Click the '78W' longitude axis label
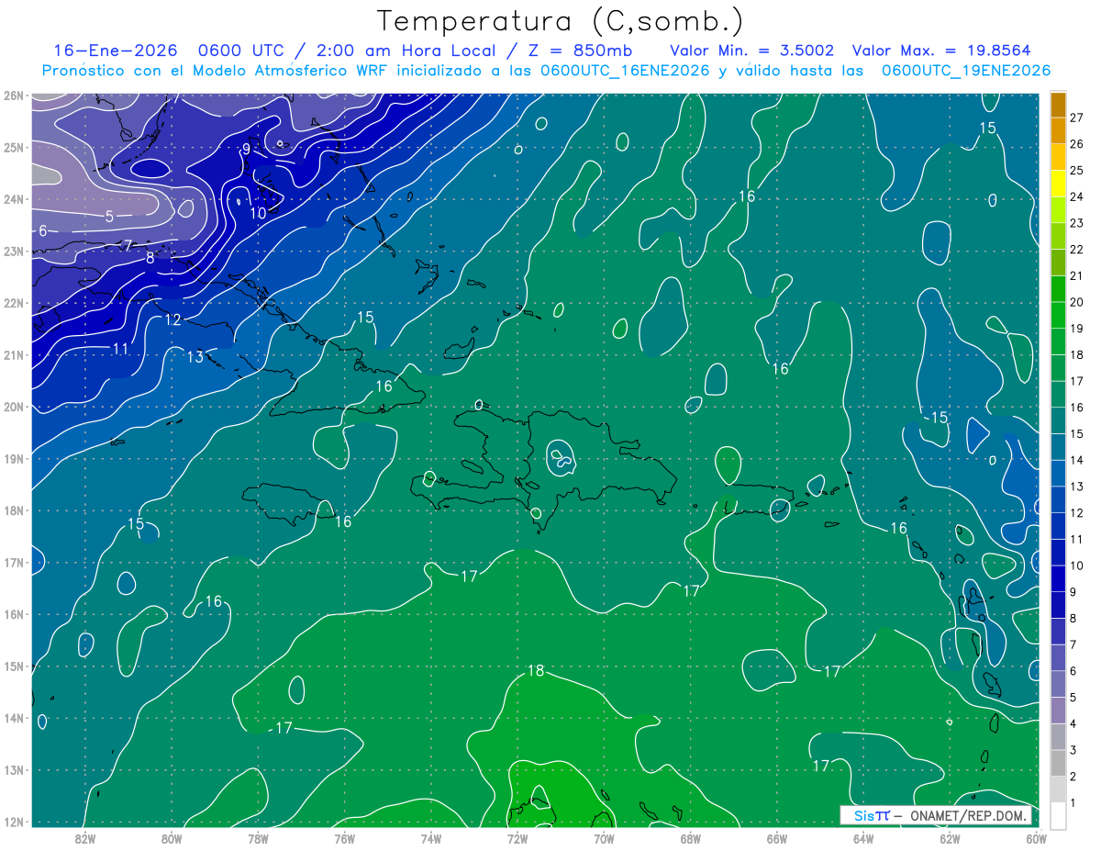Screen dimensions: 1101x851 click(x=258, y=838)
